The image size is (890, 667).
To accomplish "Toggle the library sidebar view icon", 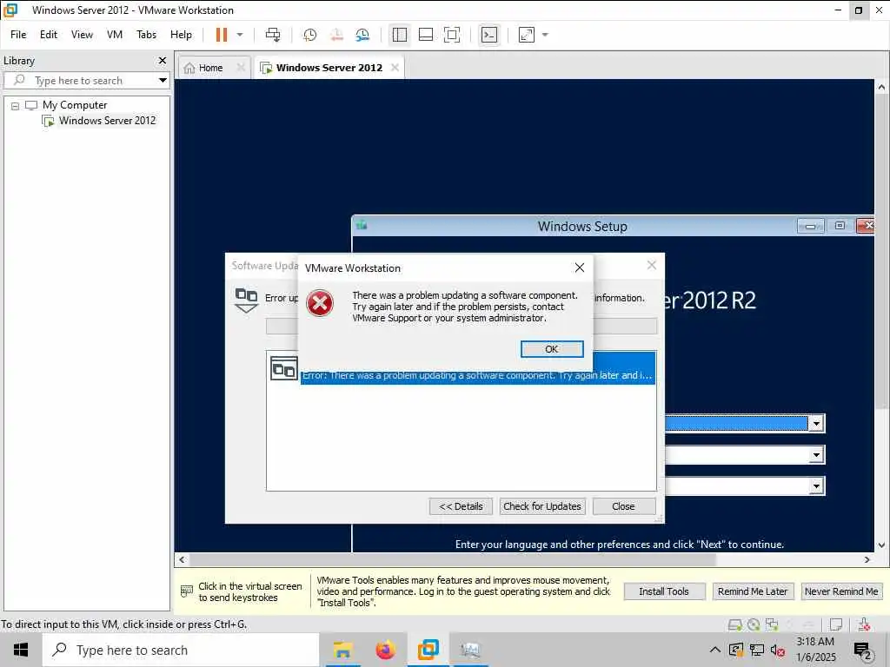I will 400,35.
